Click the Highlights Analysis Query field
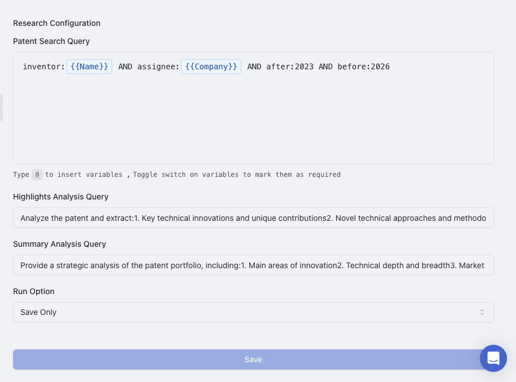516x382 pixels. pos(253,217)
